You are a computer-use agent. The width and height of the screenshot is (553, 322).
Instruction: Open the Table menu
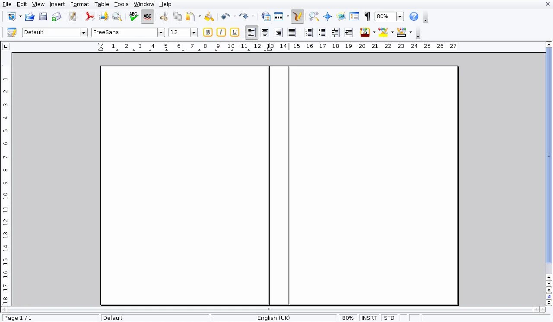[102, 4]
